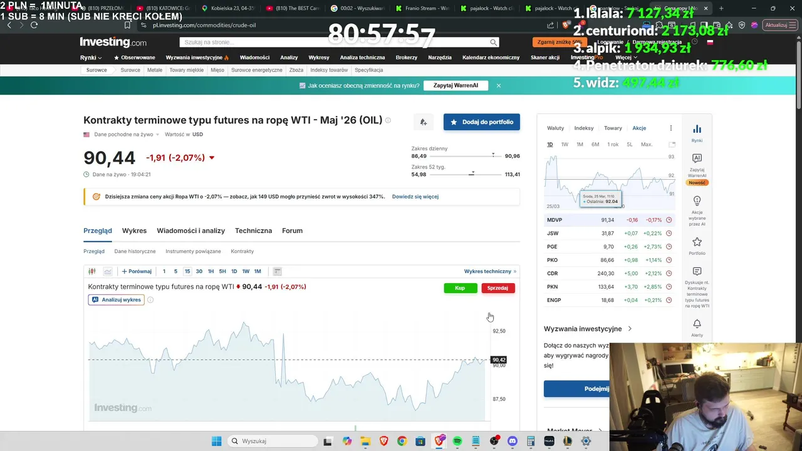Select the 1H chart interval
This screenshot has height=451, width=802.
click(x=211, y=271)
